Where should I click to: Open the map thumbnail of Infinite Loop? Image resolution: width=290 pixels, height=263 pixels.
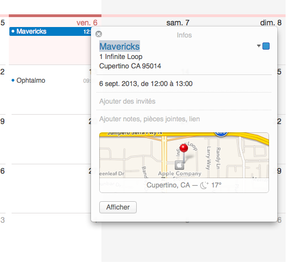tap(184, 163)
